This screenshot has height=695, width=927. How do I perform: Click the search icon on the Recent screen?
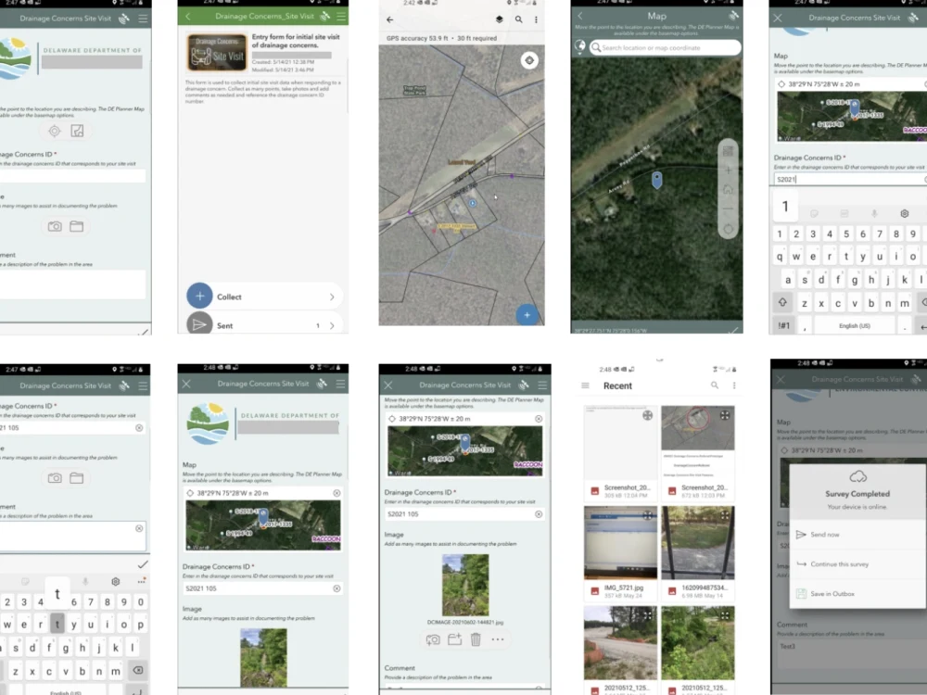point(715,385)
